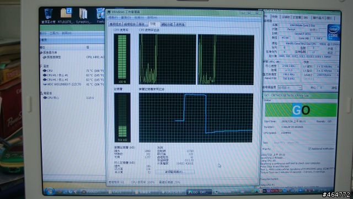Click the CPU-Z multiplier x 11.0 field
This screenshot has height=199, width=353.
[x=288, y=70]
